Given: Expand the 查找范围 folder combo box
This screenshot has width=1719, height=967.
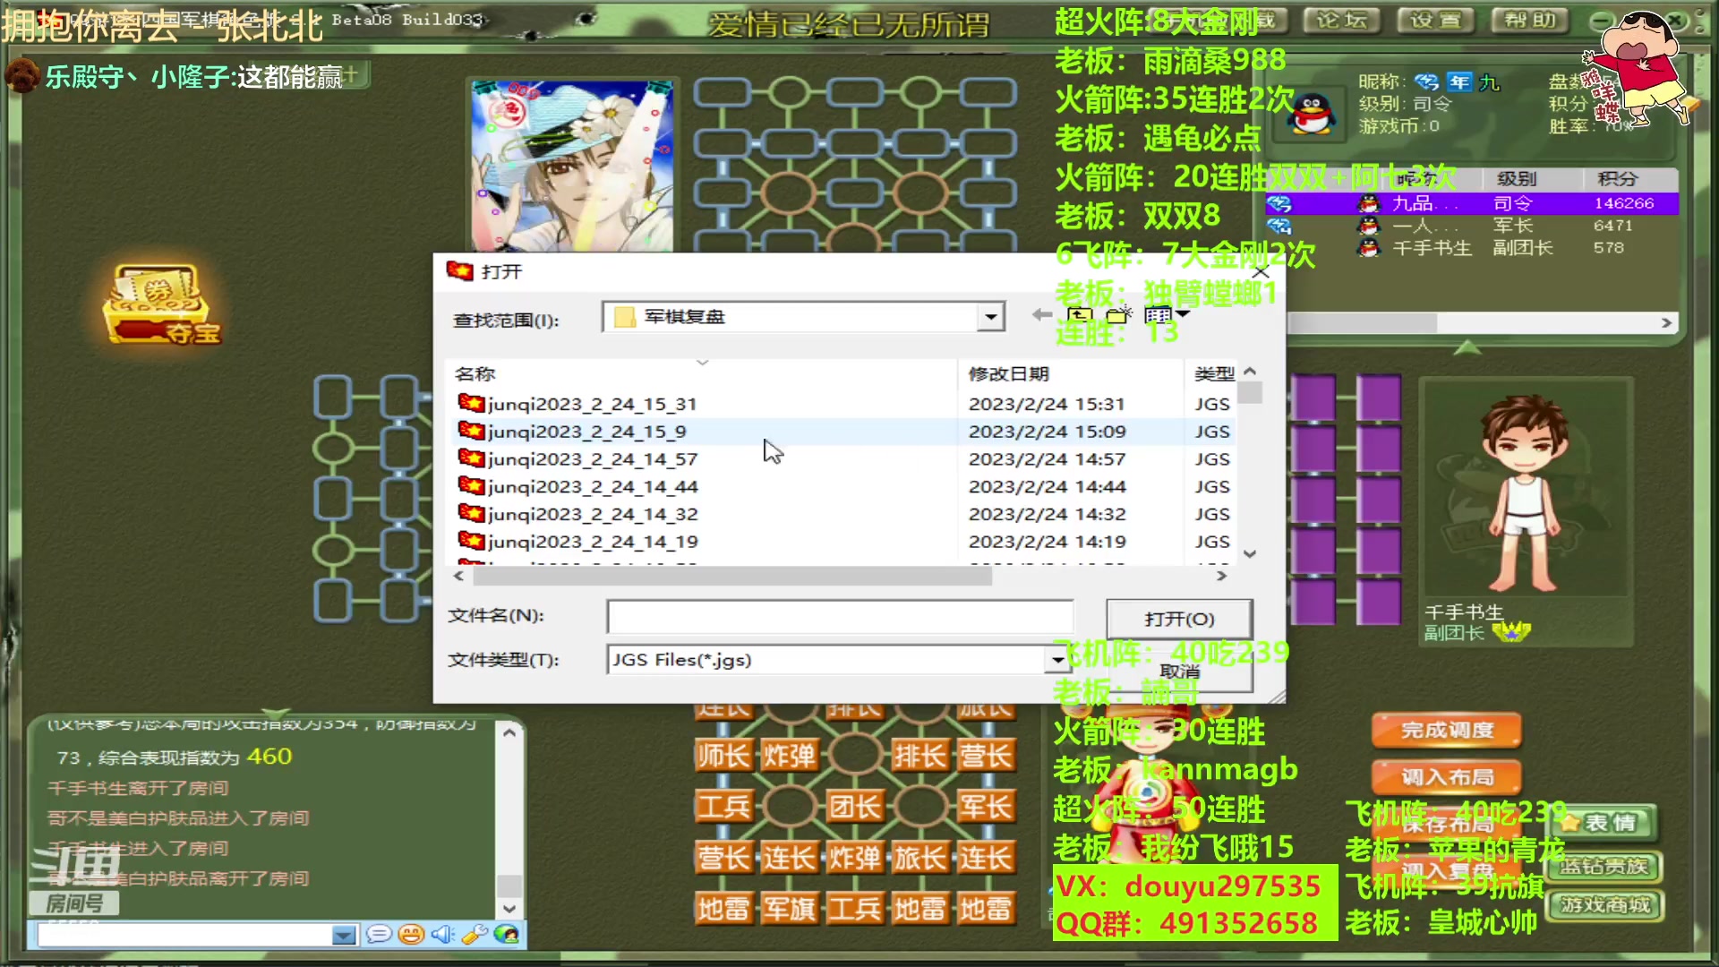Looking at the screenshot, I should click(990, 317).
